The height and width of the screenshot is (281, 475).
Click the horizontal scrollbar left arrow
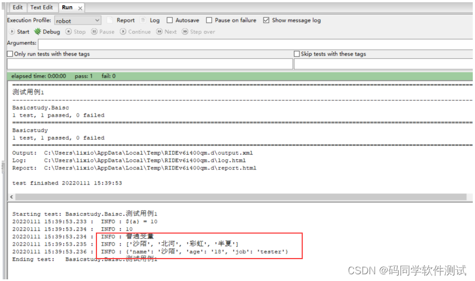tap(12, 197)
